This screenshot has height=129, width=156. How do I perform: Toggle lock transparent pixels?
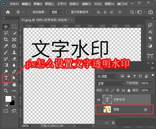coord(107,90)
